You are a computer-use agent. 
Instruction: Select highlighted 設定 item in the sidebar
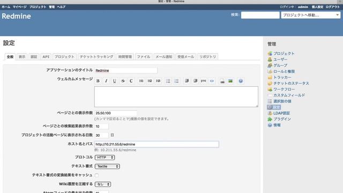(274, 107)
